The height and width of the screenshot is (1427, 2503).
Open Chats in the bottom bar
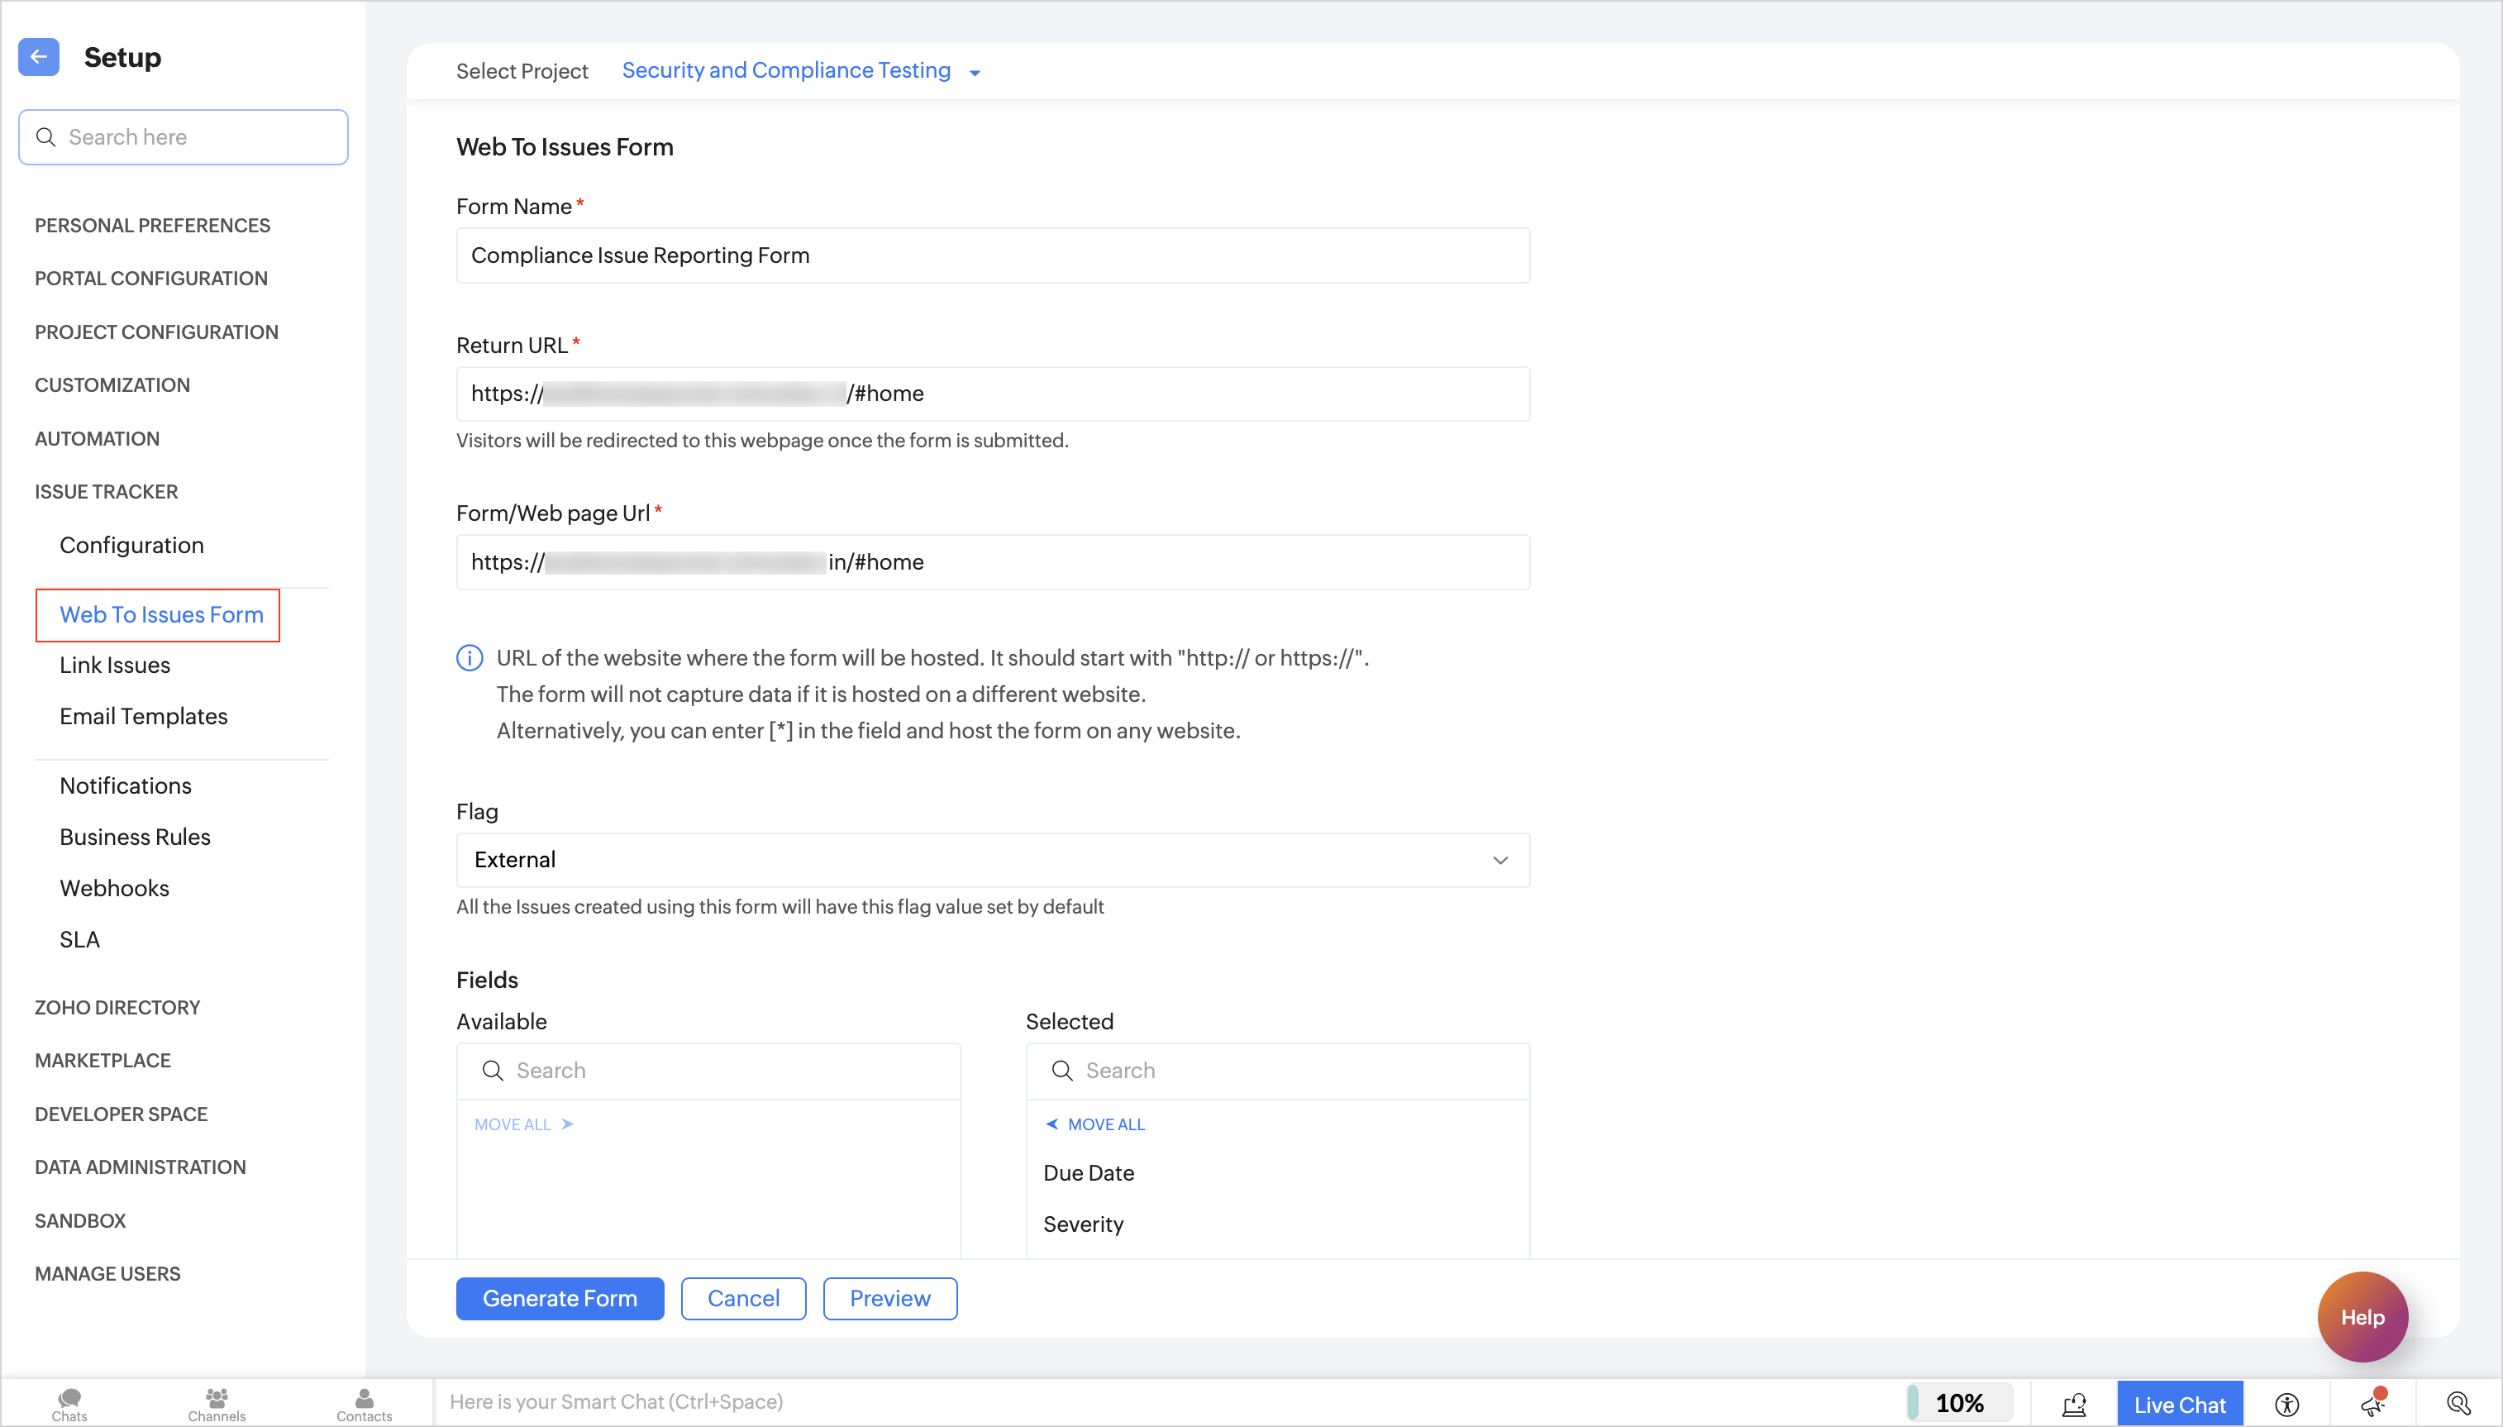69,1402
